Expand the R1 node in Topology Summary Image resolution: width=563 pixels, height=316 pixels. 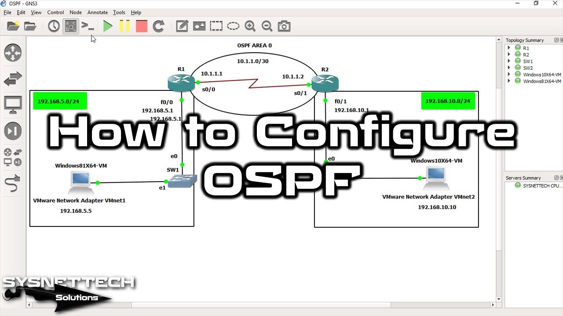[509, 48]
